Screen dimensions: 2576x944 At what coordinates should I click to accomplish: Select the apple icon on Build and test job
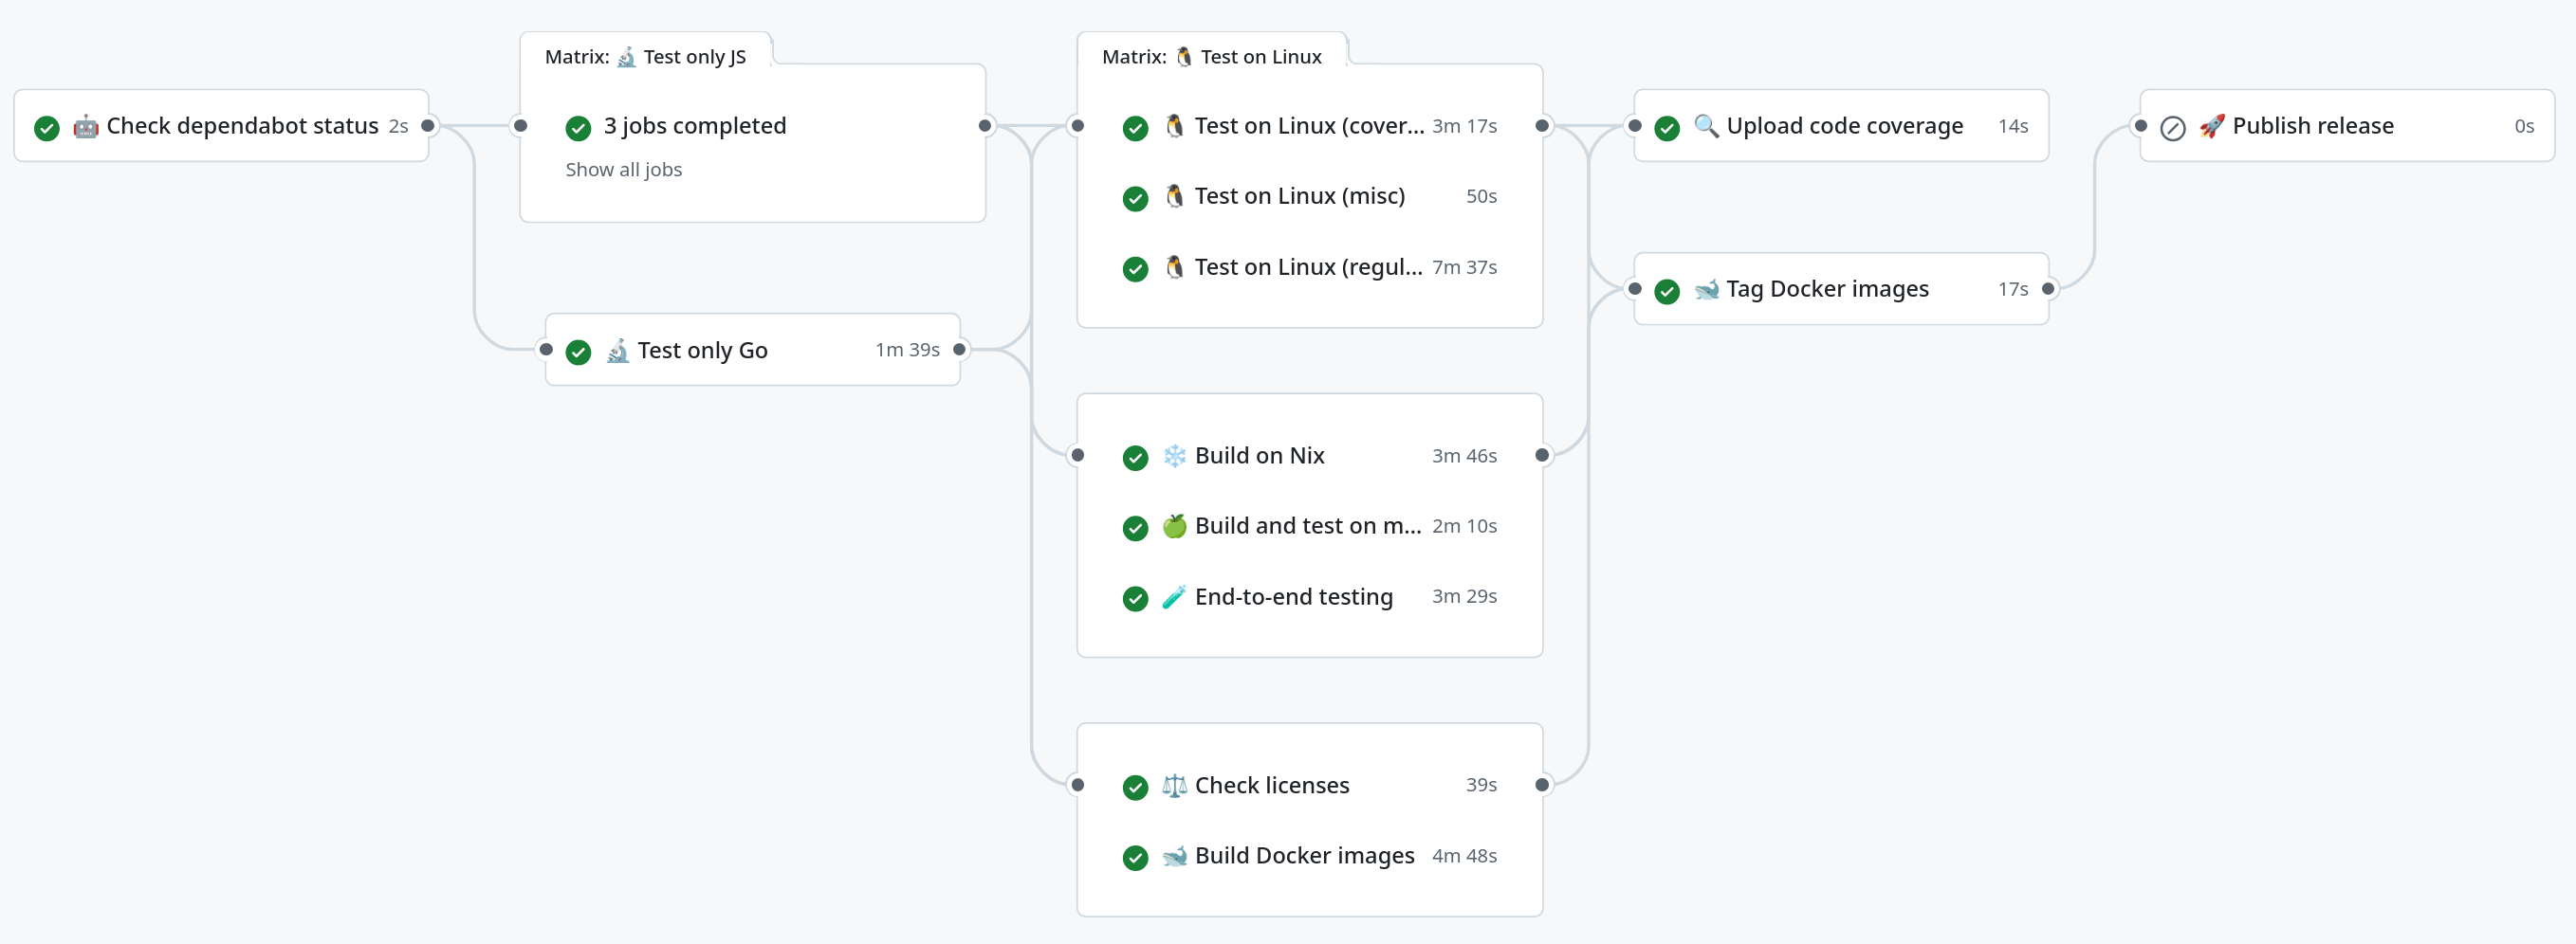click(1175, 526)
